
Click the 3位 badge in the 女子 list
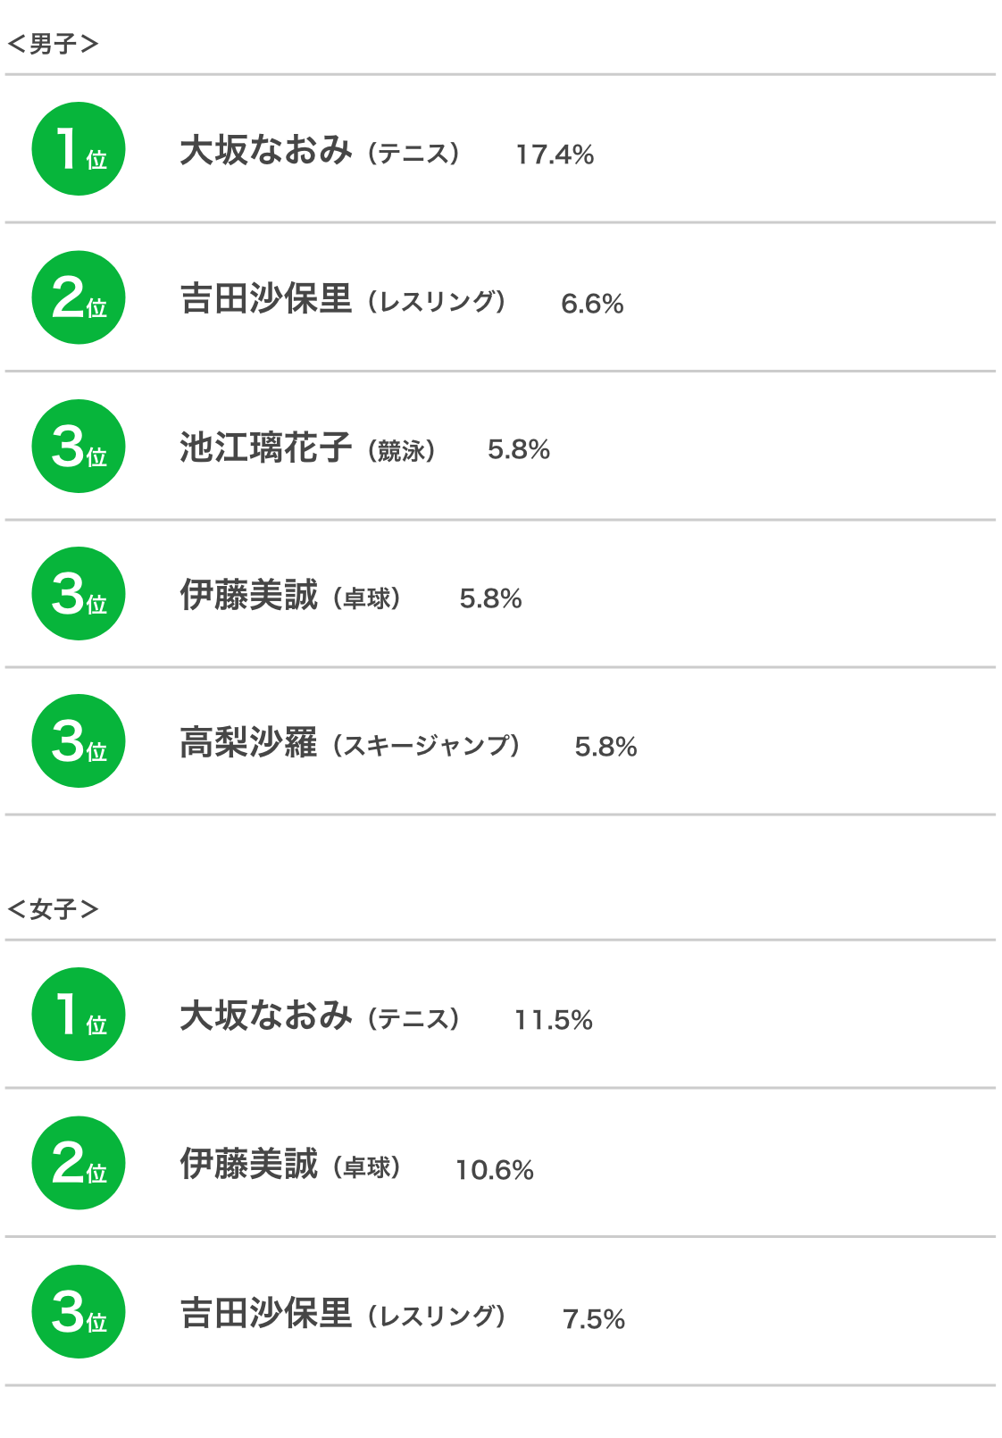coord(79,1311)
